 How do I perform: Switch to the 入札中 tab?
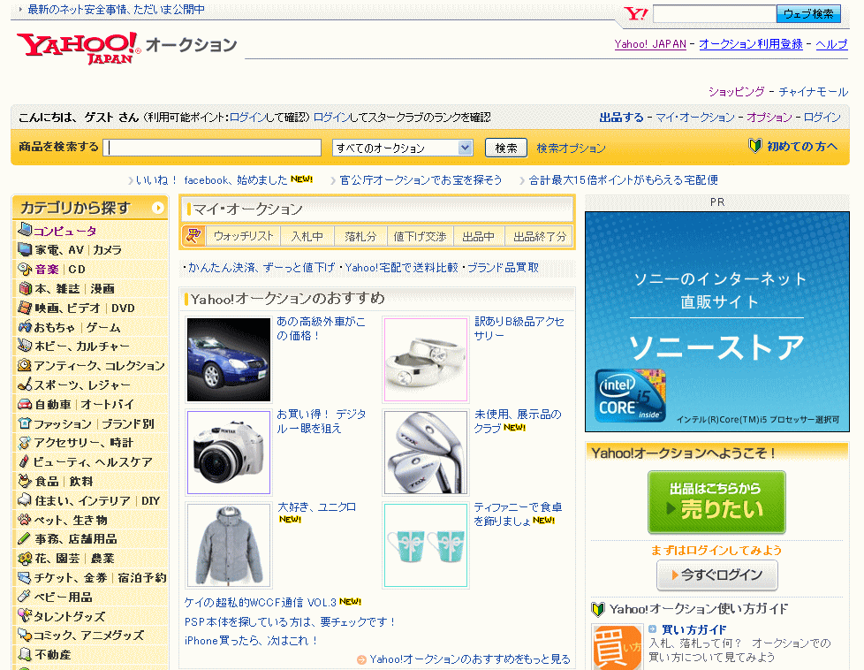(x=307, y=236)
